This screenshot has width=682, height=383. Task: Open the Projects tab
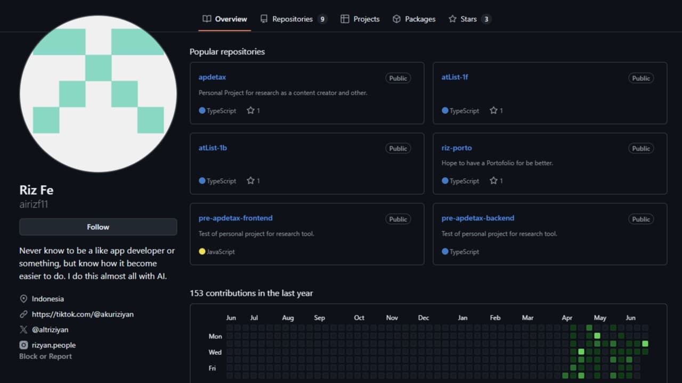pos(366,19)
